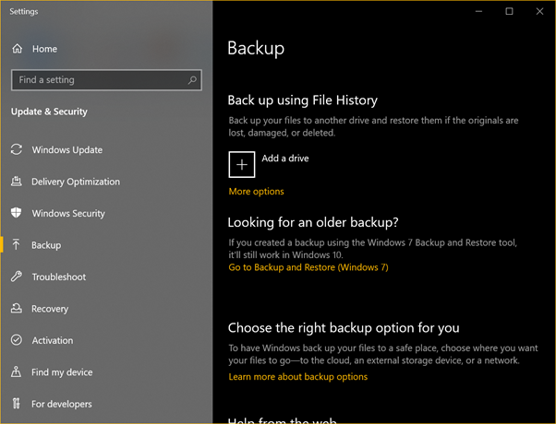
Task: Open Windows Update settings
Action: point(67,149)
